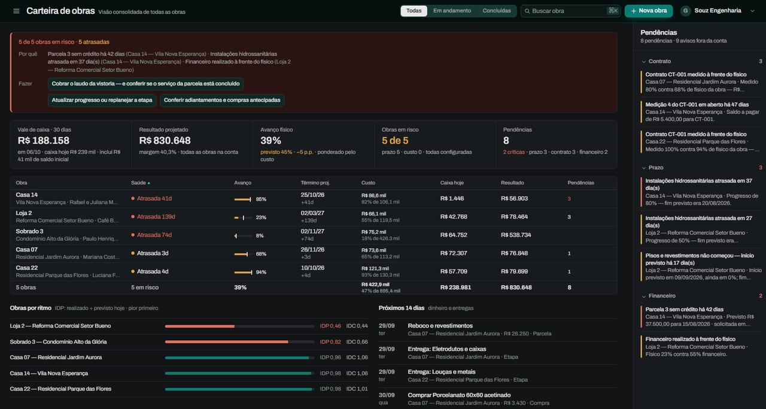Select the Todas filter tab
The width and height of the screenshot is (766, 409).
click(414, 11)
